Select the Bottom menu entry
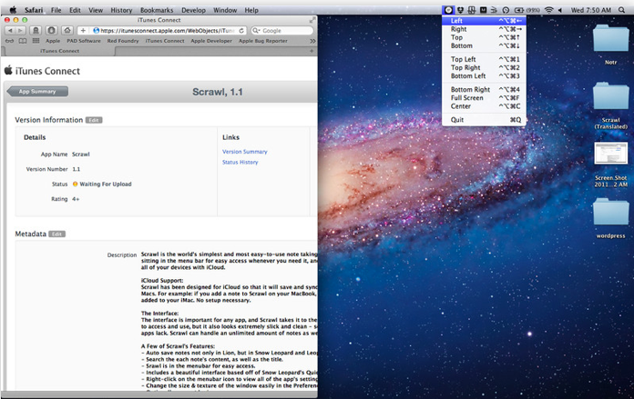 pyautogui.click(x=484, y=46)
